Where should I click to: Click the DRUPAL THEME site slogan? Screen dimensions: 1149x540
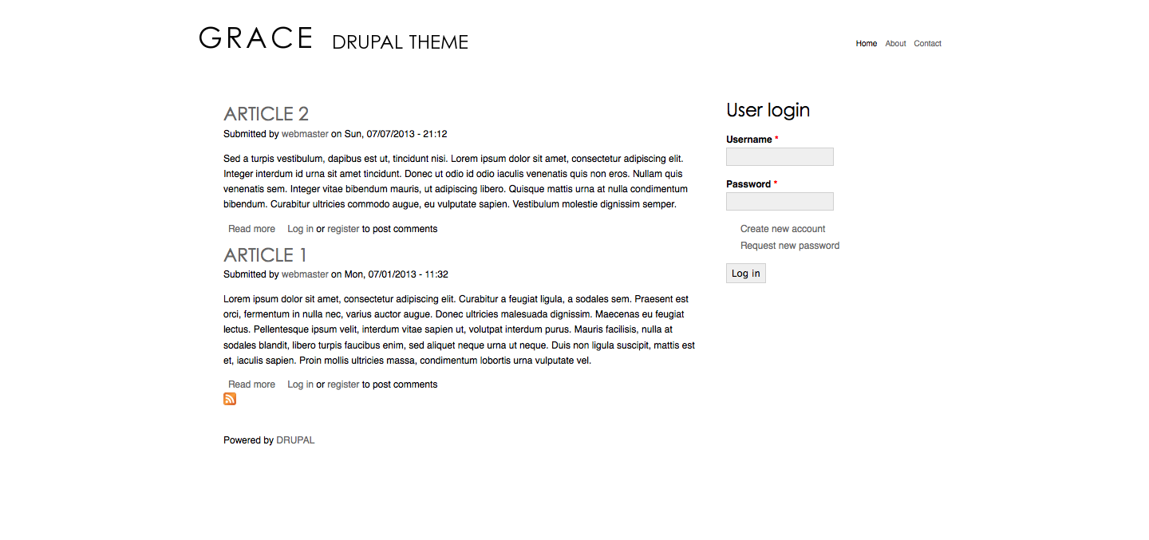tap(400, 42)
